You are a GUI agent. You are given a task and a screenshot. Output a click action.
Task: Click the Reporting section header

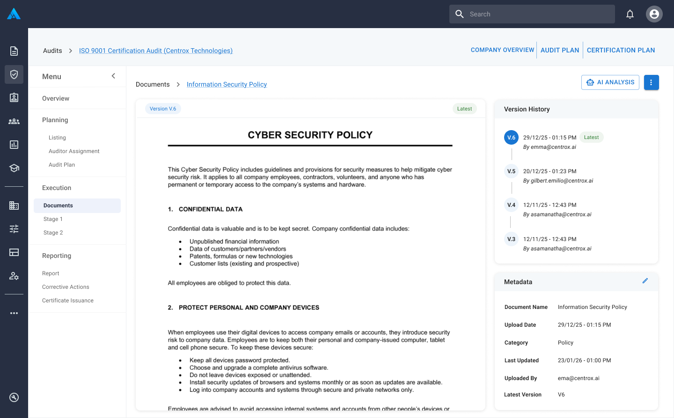pyautogui.click(x=57, y=256)
